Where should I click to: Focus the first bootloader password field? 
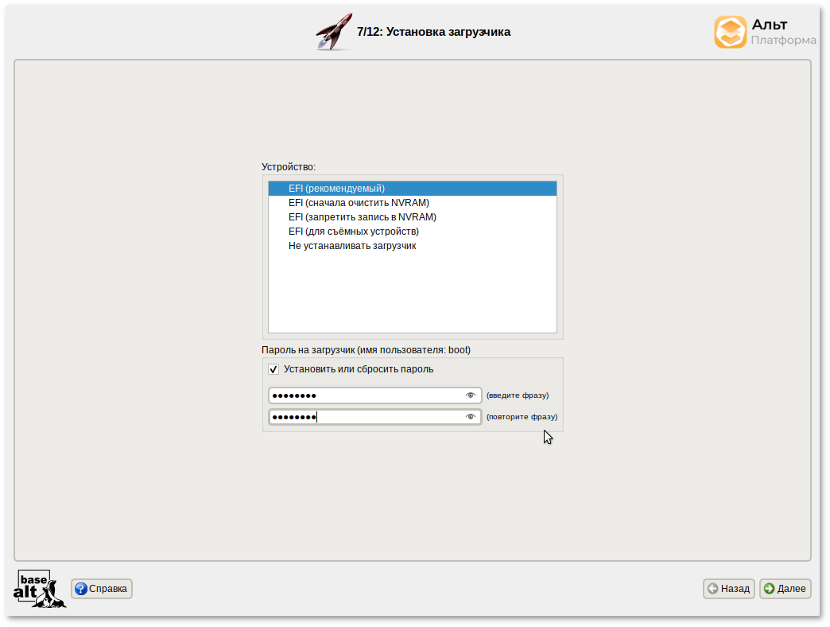pyautogui.click(x=366, y=395)
